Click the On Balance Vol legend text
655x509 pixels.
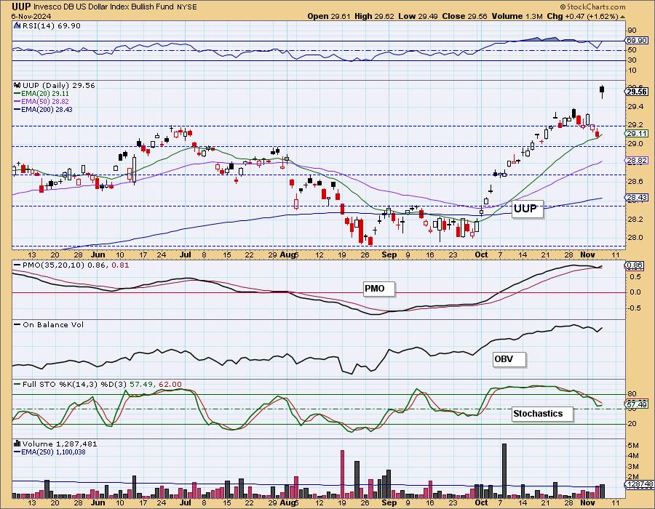(x=53, y=324)
